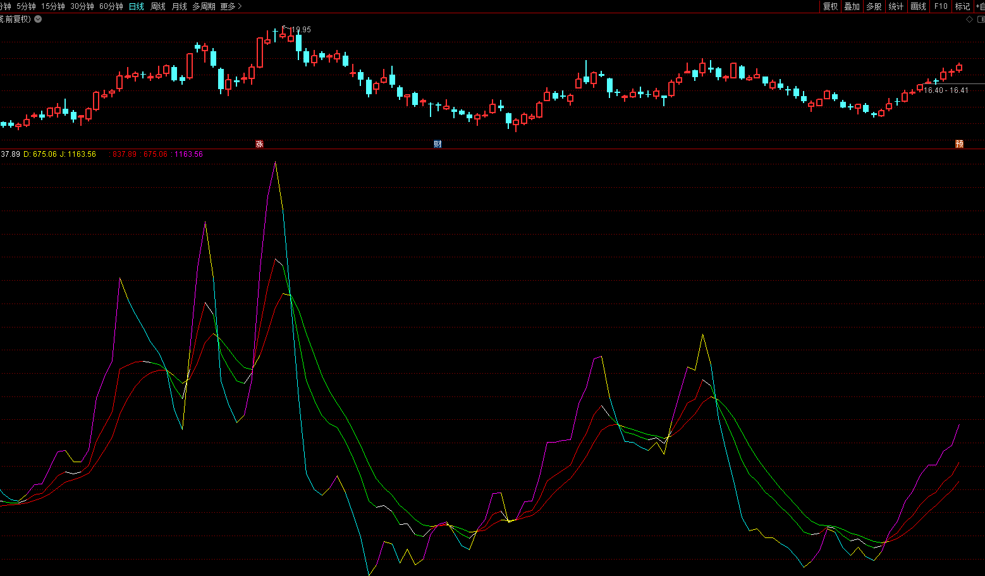Click the 叠加 overlay button
This screenshot has height=576, width=985.
(852, 6)
